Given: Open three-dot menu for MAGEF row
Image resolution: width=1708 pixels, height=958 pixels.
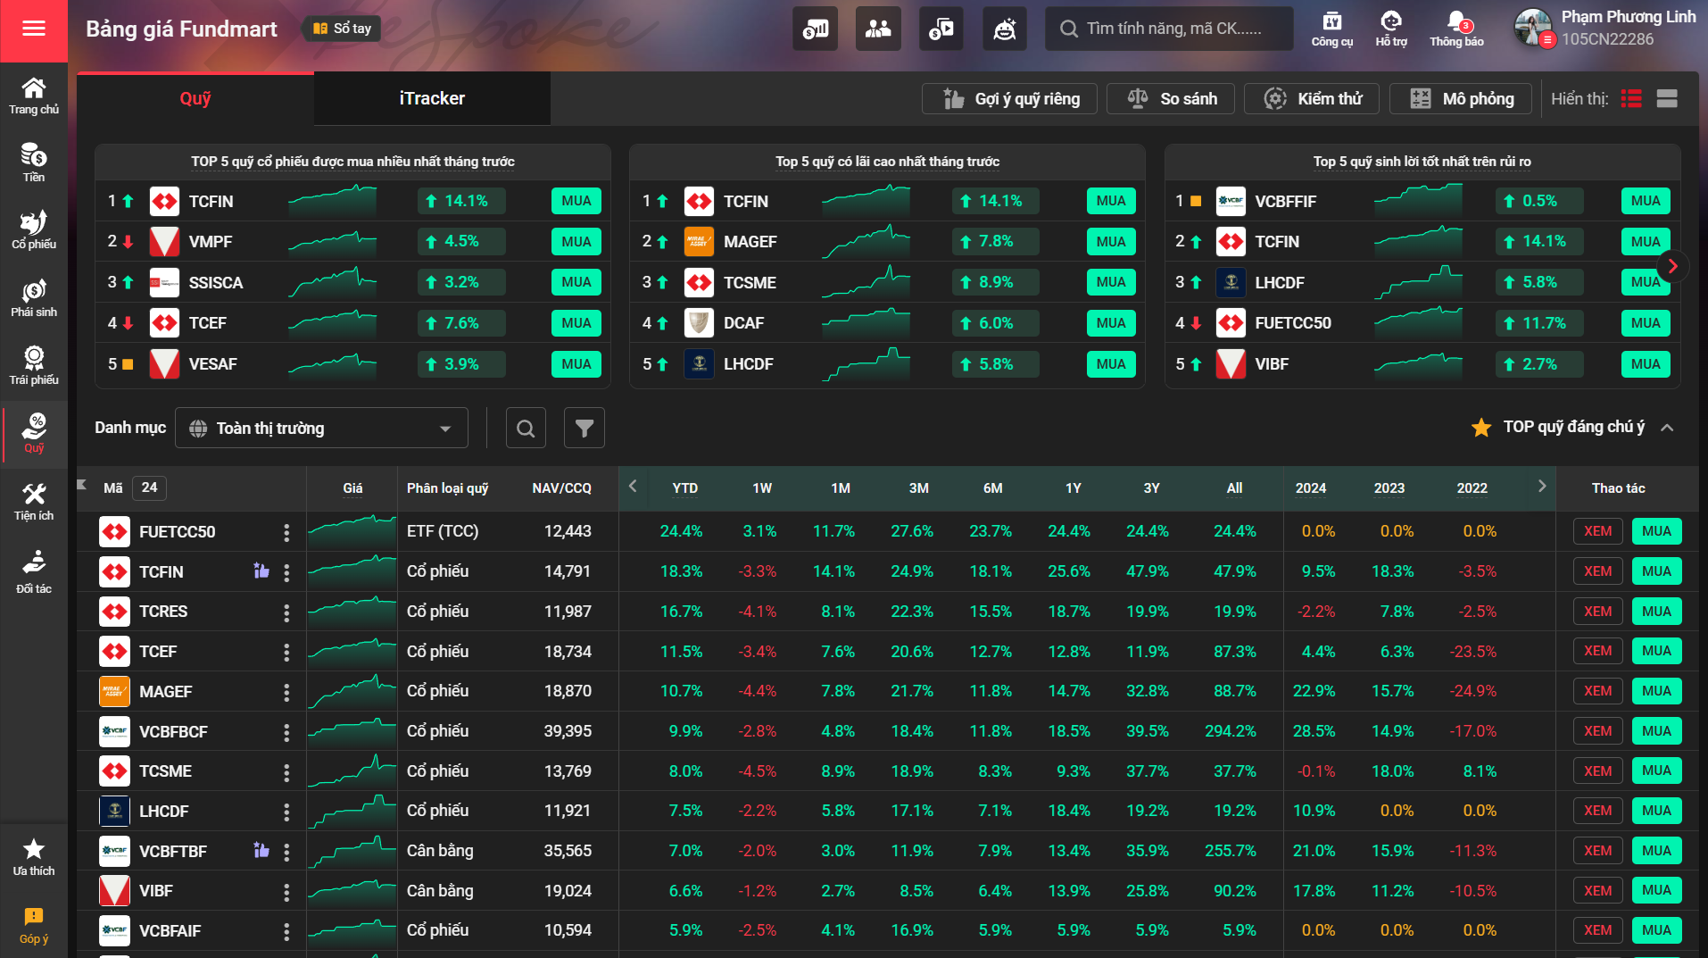Looking at the screenshot, I should [286, 692].
